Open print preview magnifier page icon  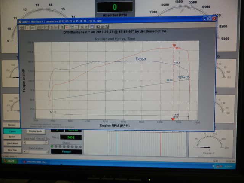(x=107, y=27)
